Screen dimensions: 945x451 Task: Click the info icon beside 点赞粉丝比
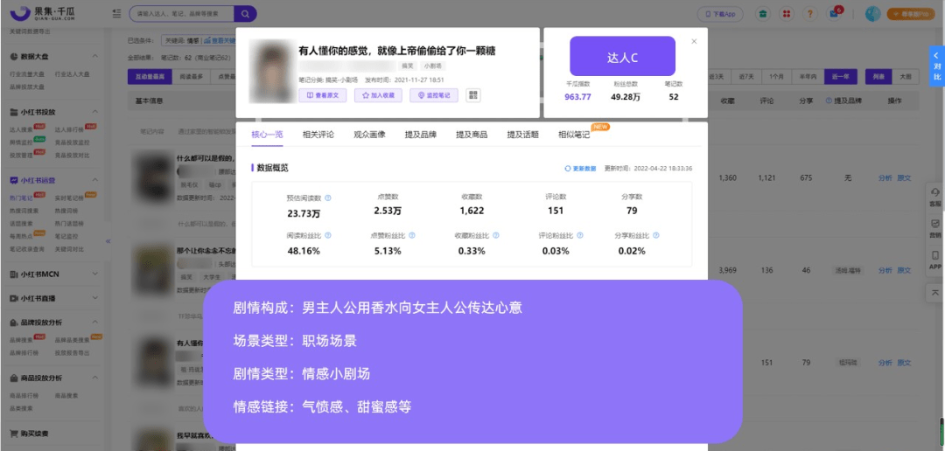coord(411,236)
